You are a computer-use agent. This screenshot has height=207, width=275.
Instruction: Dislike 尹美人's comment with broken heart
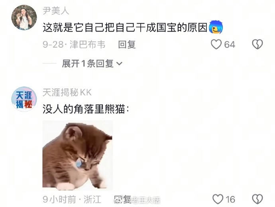coord(257,44)
